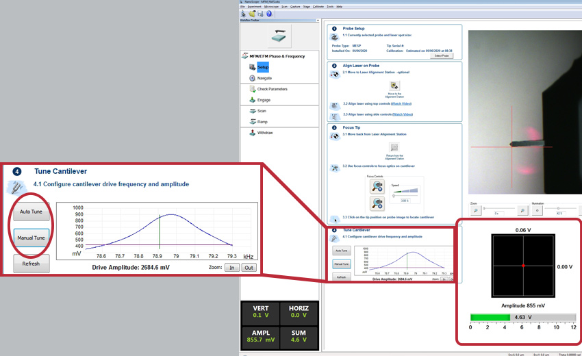Click the icon beside step 2.2 top controls
Screen dimensions: 582x356
click(335, 106)
